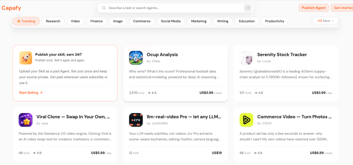Select the Video category tab
Image resolution: width=353 pixels, height=165 pixels.
click(76, 21)
